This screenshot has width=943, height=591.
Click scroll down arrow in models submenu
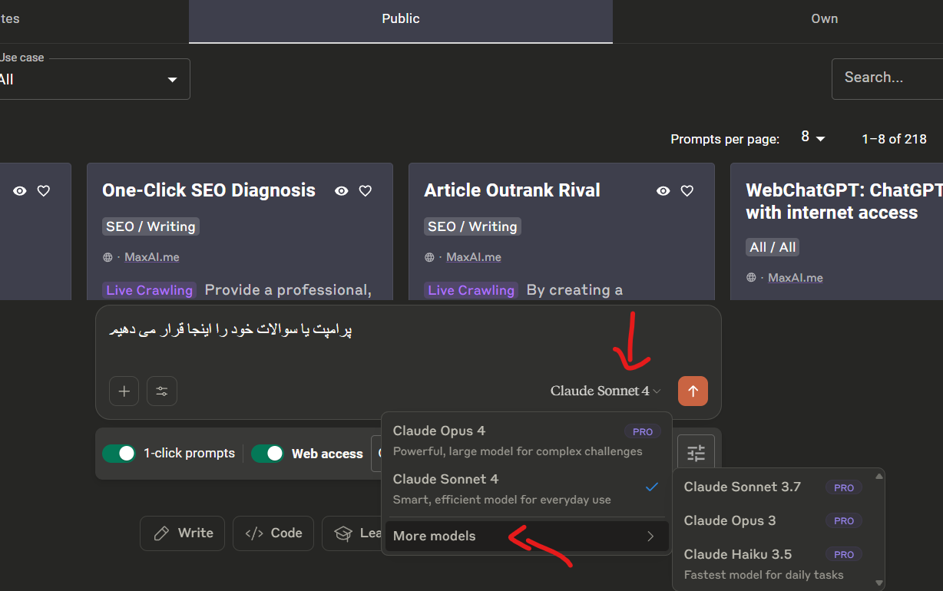click(878, 583)
